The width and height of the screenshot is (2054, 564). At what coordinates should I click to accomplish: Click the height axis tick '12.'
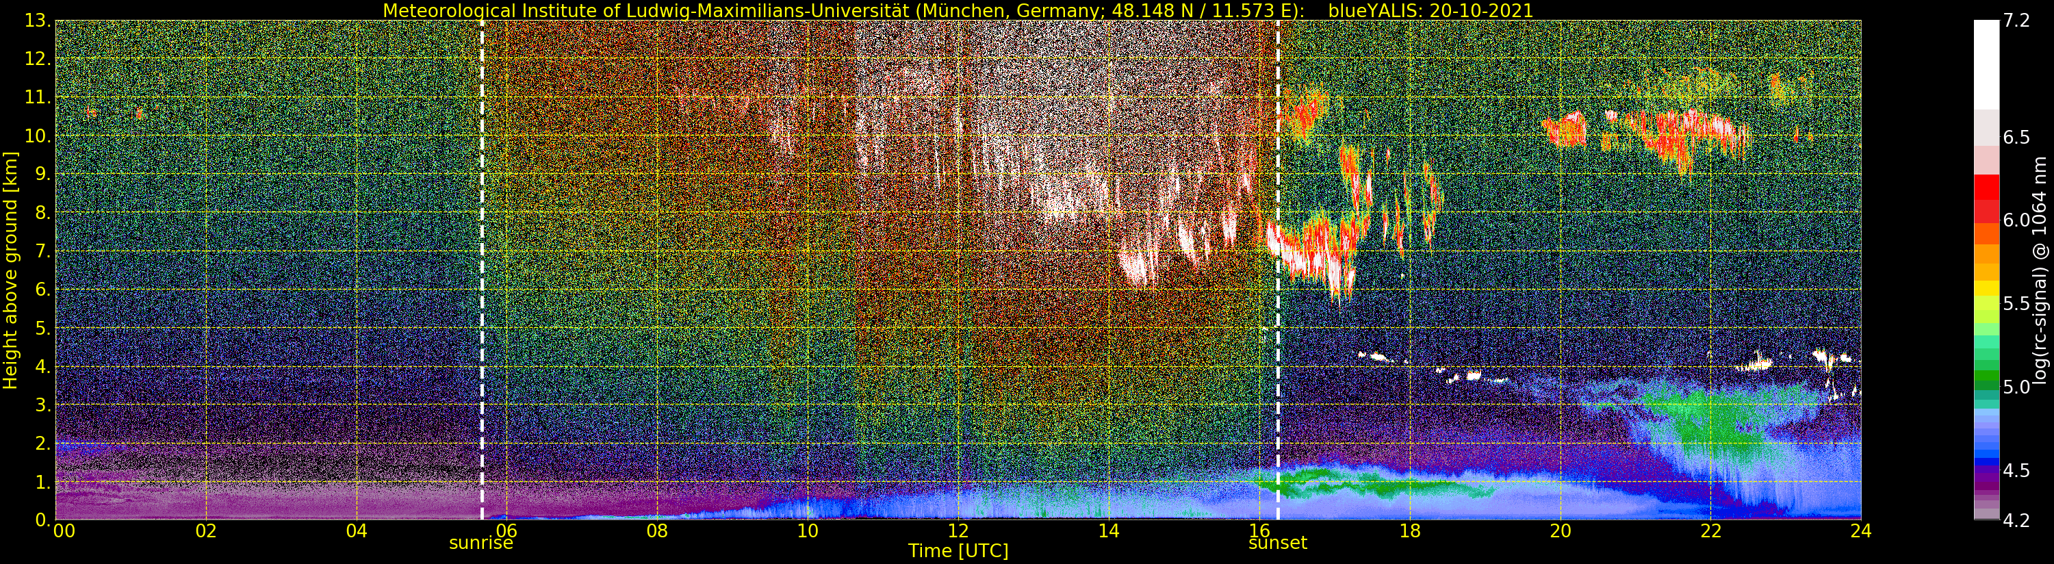38,59
